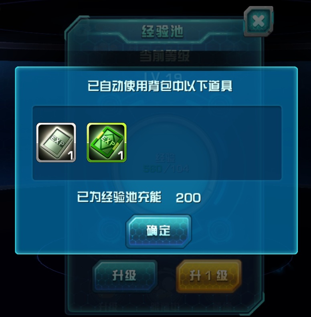Screen dimensions: 311x317
Task: Click the 已为经验池充能 label
Action: tap(119, 197)
